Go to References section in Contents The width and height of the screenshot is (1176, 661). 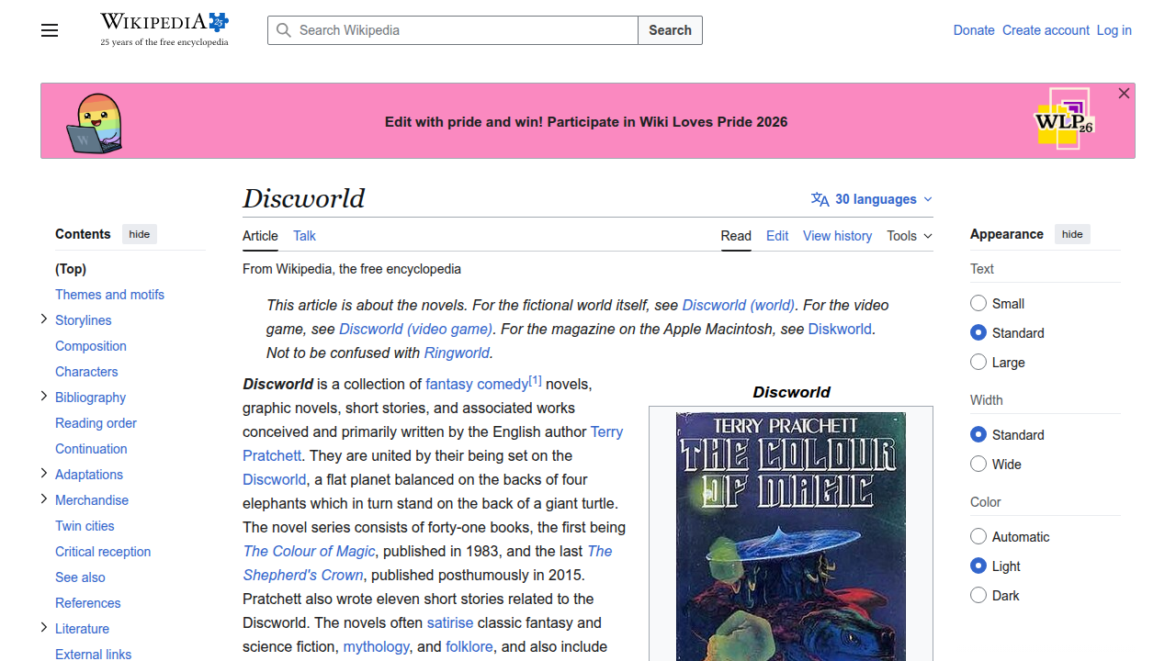tap(88, 603)
